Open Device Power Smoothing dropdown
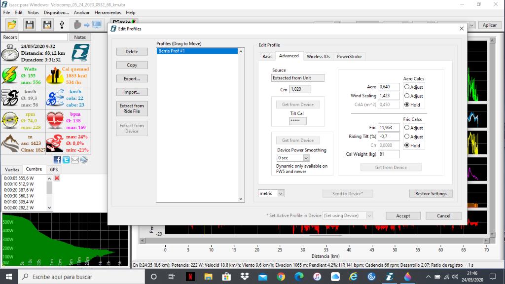The image size is (505, 284). 306,158
